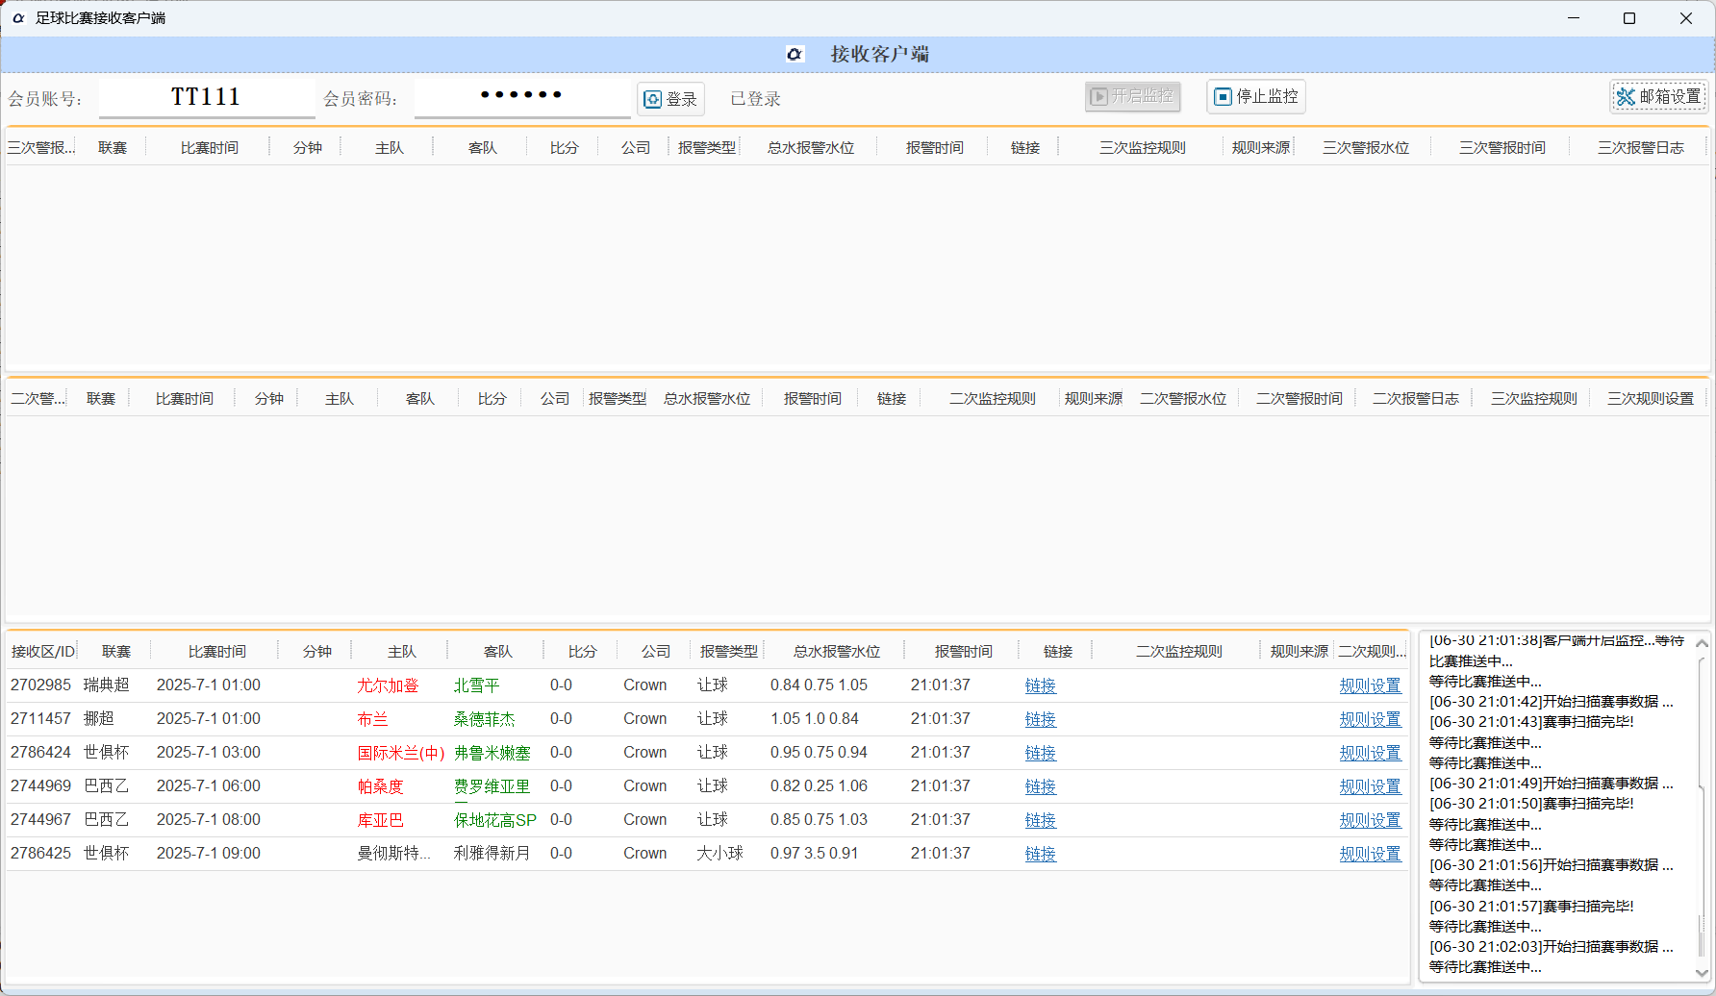Click water level 0.84 0.75 1.05
Image resolution: width=1716 pixels, height=996 pixels.
pyautogui.click(x=819, y=685)
